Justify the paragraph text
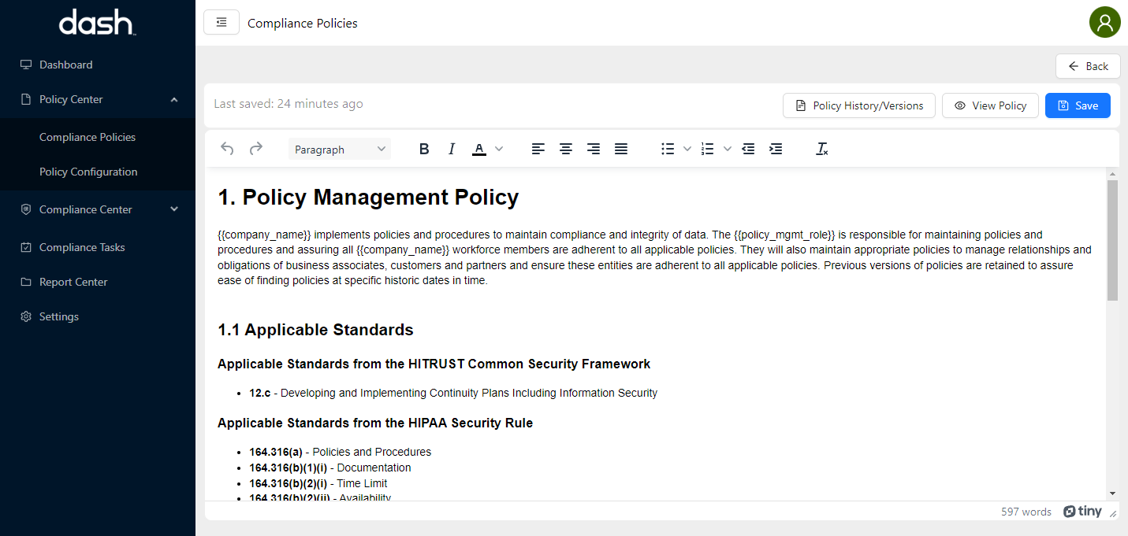The image size is (1128, 536). coord(621,149)
